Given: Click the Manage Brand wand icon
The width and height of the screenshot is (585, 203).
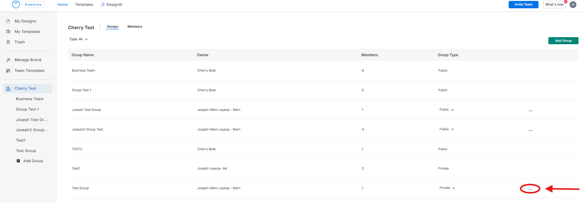Looking at the screenshot, I should coord(8,60).
